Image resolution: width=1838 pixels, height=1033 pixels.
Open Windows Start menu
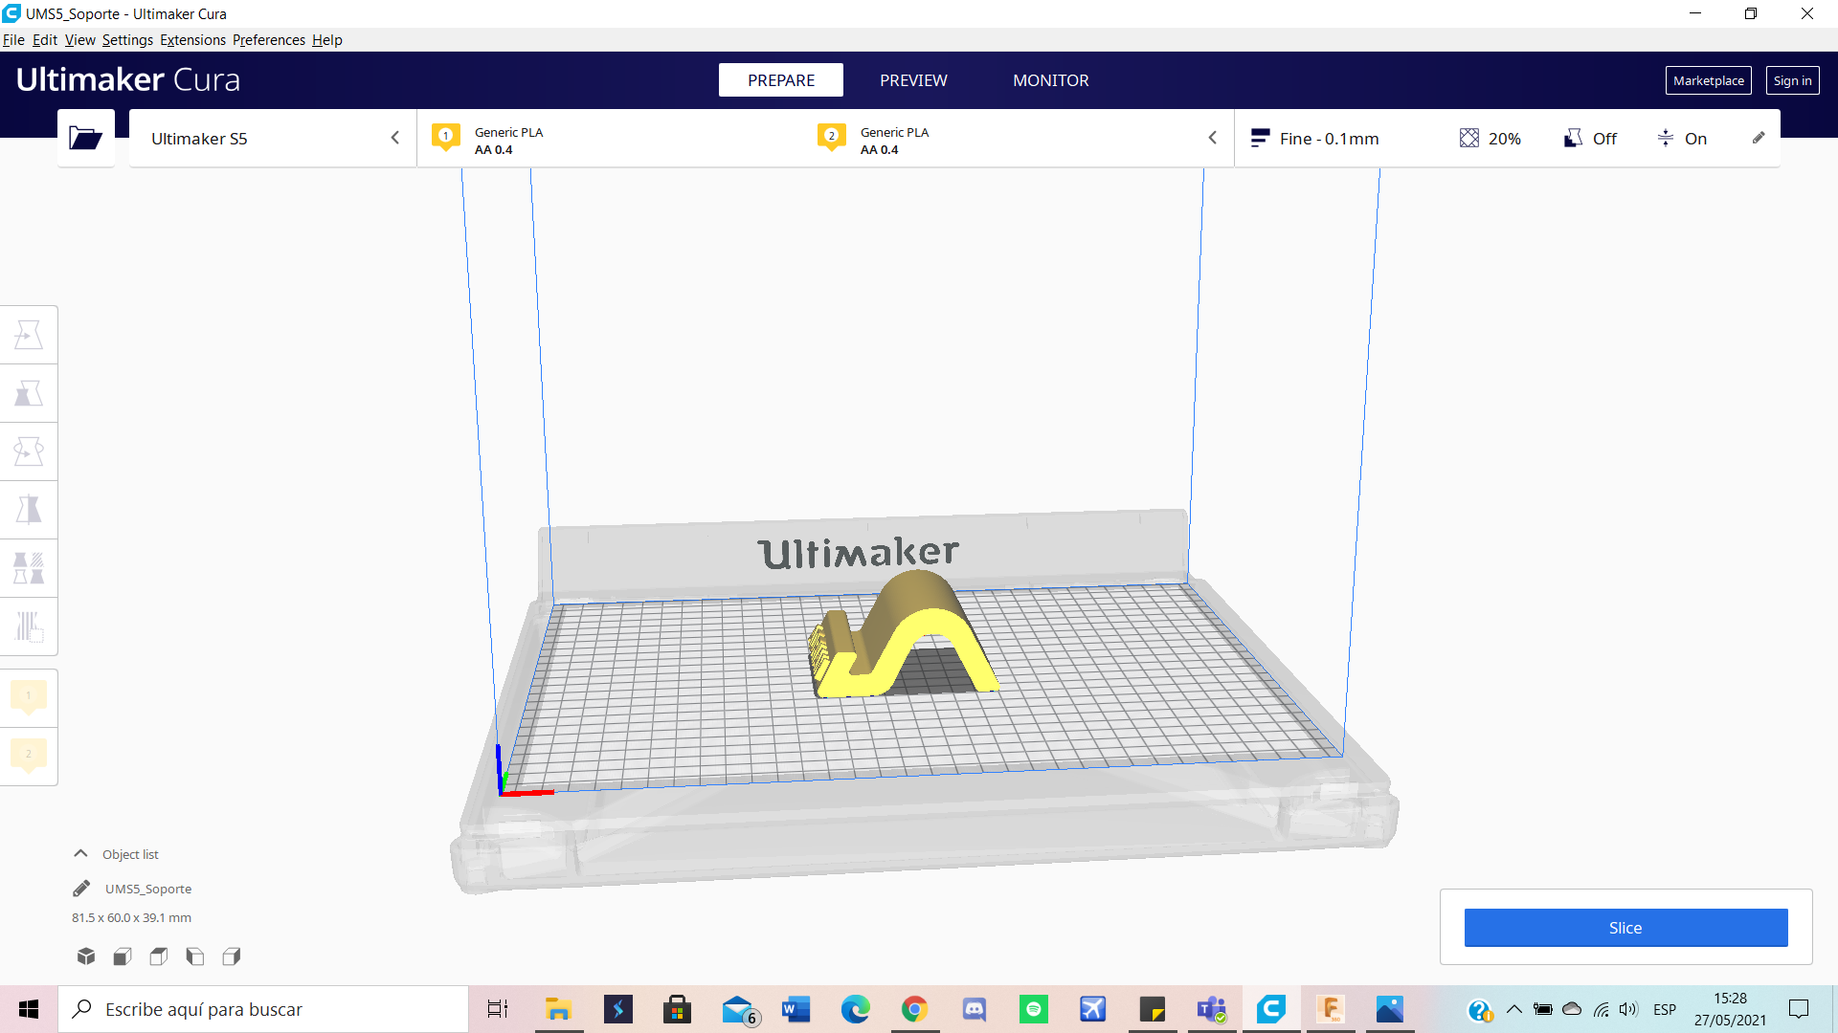[29, 1009]
